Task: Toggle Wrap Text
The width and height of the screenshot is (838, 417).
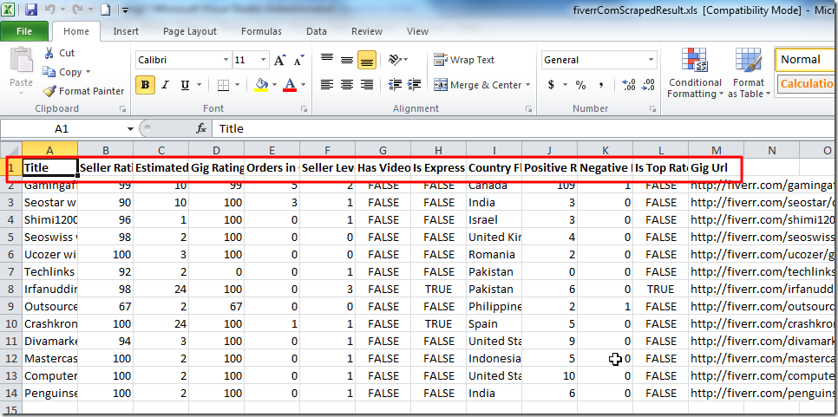Action: tap(464, 60)
